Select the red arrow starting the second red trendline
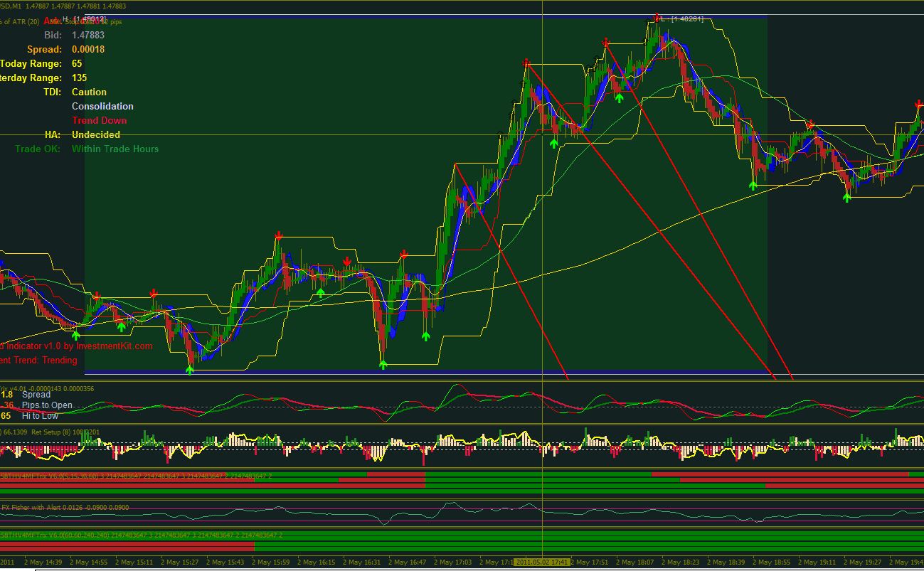Viewport: 924px width, 571px height. coord(605,43)
